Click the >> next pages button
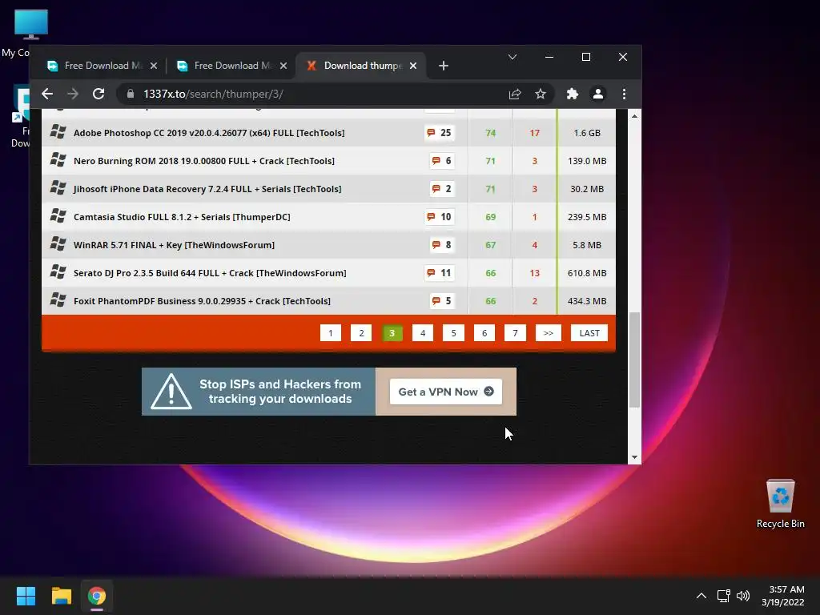The width and height of the screenshot is (820, 615). point(548,333)
